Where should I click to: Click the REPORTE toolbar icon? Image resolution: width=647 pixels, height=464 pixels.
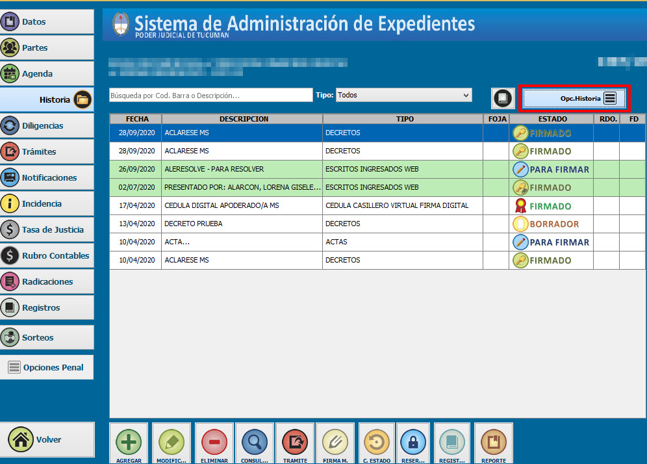coord(494,442)
